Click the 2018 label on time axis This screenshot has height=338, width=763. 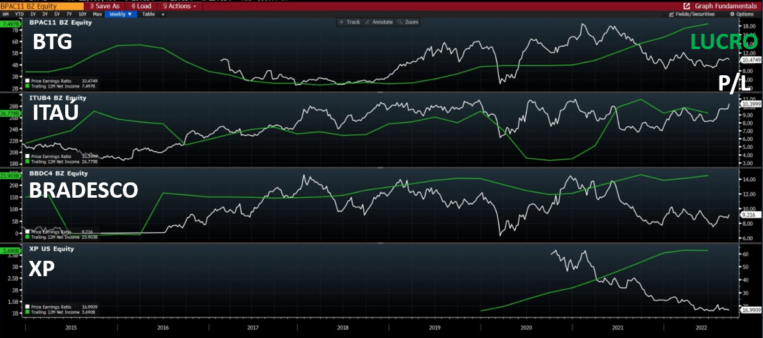click(x=343, y=327)
